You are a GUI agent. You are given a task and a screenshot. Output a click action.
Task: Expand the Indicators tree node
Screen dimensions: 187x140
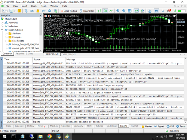coord(2,26)
